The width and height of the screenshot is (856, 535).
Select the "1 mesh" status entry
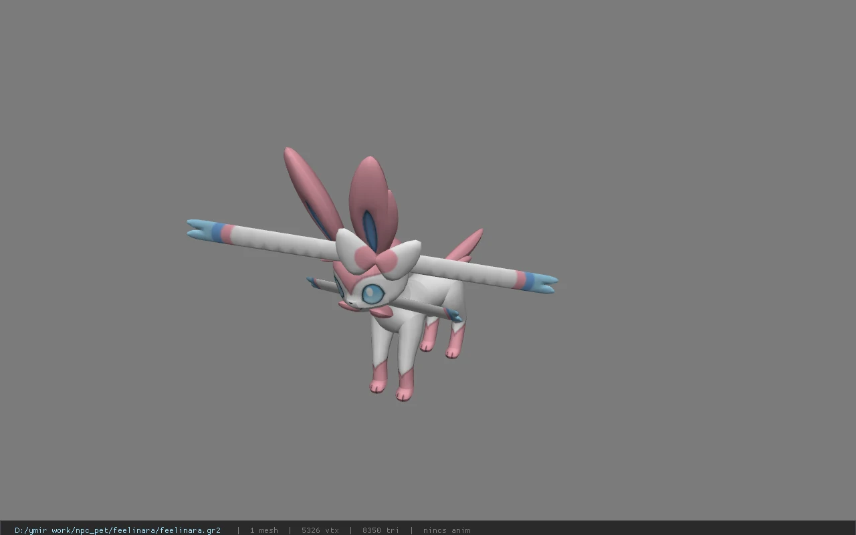click(x=263, y=530)
